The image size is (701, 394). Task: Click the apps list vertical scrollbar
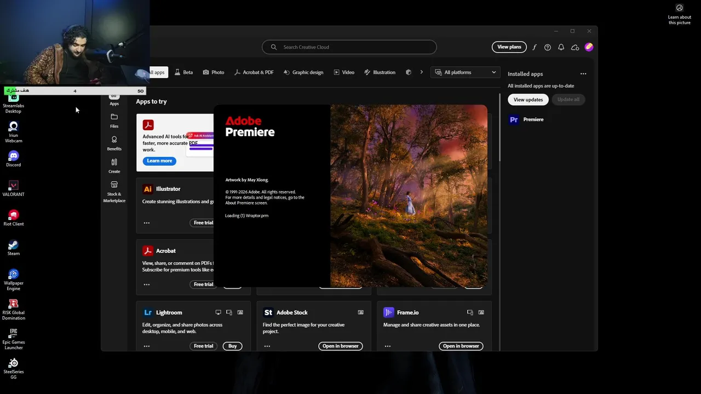499,127
